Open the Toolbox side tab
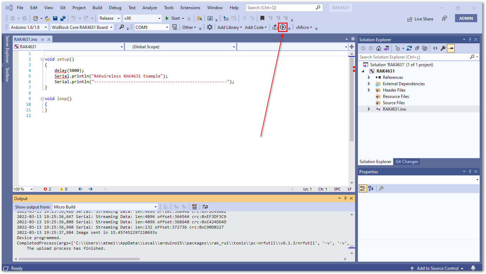486x274 pixels. click(x=7, y=74)
